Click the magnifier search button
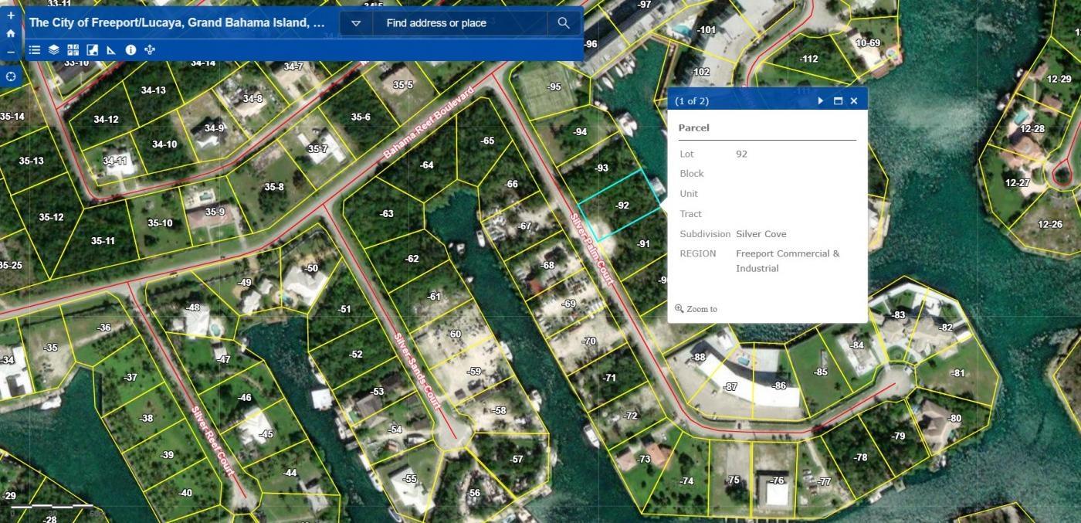The width and height of the screenshot is (1081, 523). coord(564,23)
